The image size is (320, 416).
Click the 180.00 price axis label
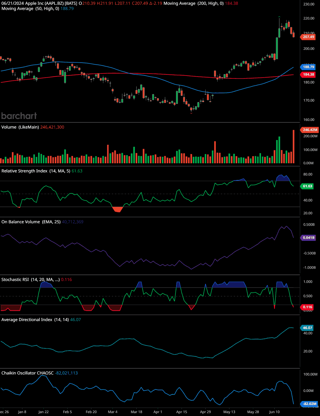(309, 82)
